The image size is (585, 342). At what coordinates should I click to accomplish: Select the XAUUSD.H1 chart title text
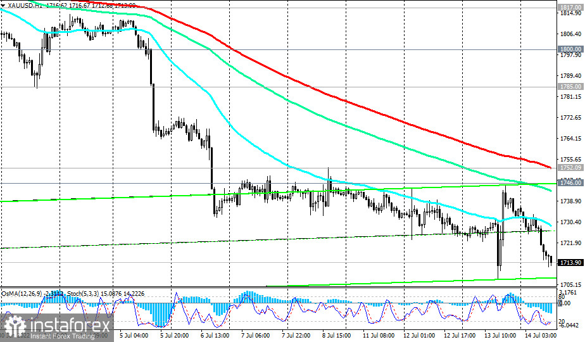[25, 6]
